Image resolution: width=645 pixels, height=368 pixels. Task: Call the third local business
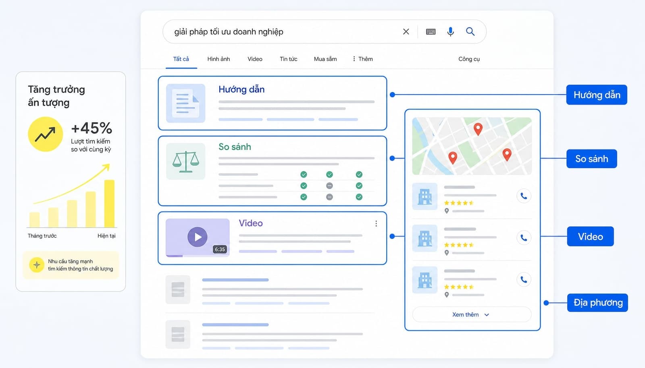coord(524,279)
